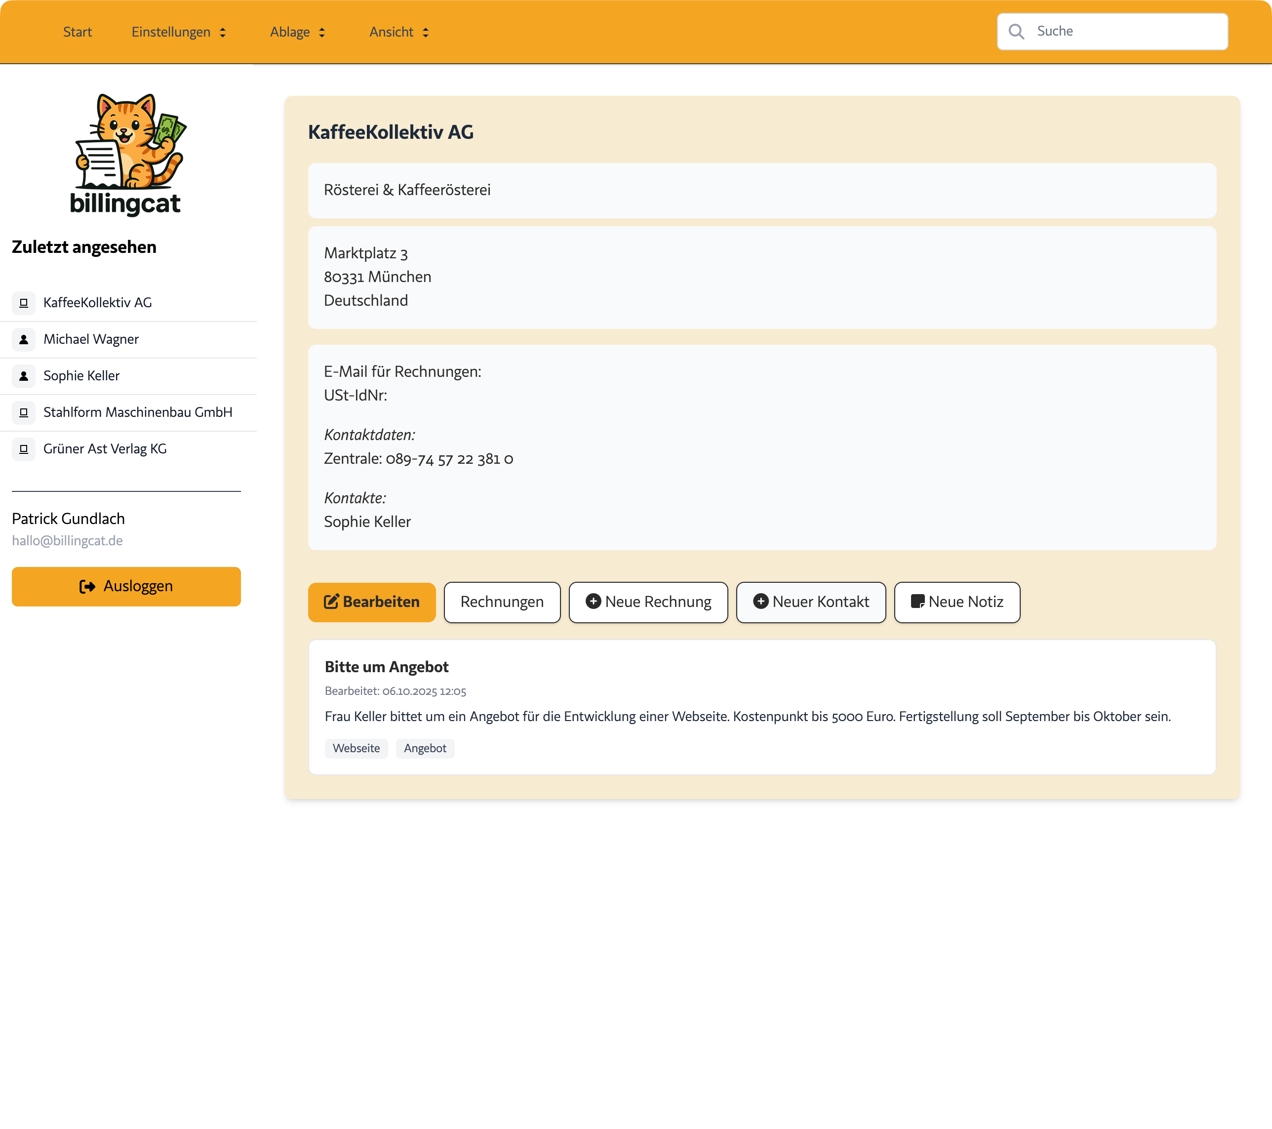Click company icon beside KaffeeKollektiv AG
This screenshot has height=1129, width=1272.
[x=24, y=302]
